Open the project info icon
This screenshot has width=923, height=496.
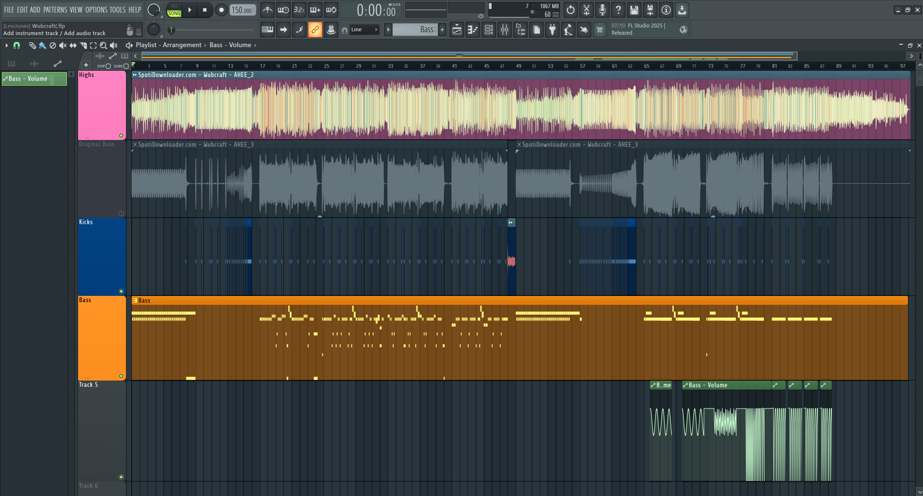(x=666, y=10)
